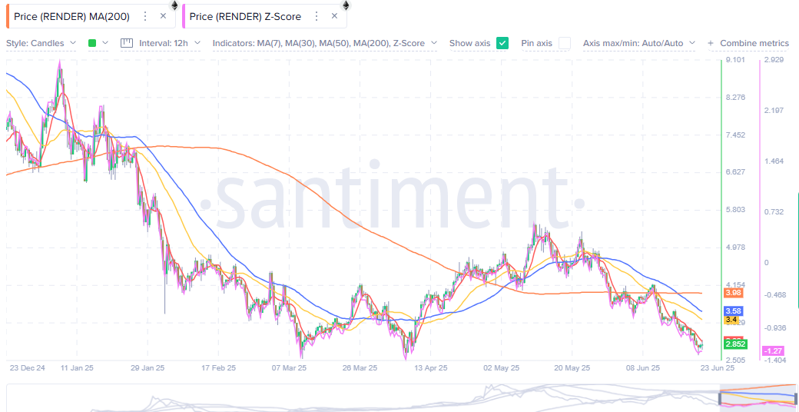Click the blue 3.58 axis value label

[731, 311]
